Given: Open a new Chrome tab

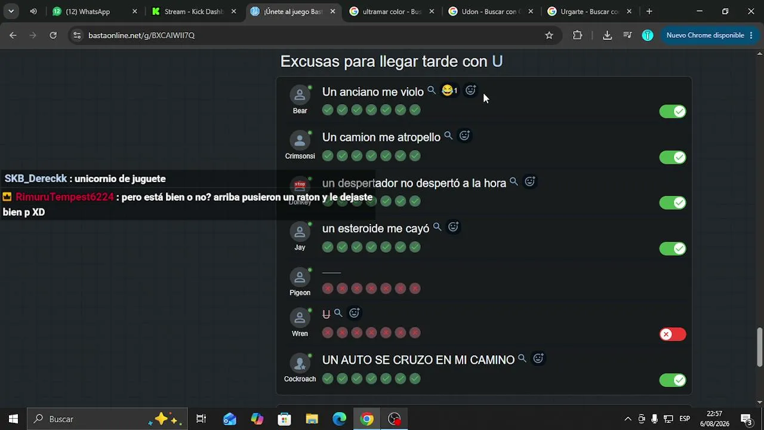Looking at the screenshot, I should (x=649, y=11).
